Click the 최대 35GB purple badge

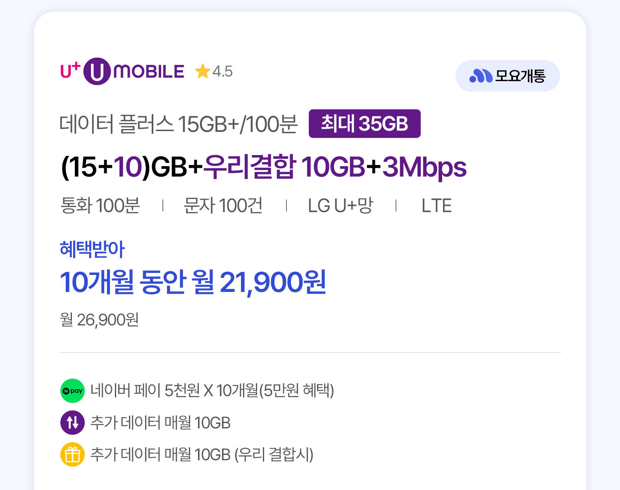tap(364, 124)
